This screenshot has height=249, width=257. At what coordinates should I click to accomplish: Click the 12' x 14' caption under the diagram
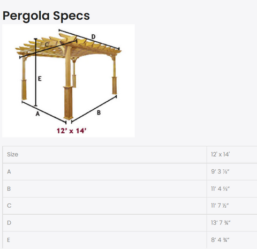click(72, 131)
